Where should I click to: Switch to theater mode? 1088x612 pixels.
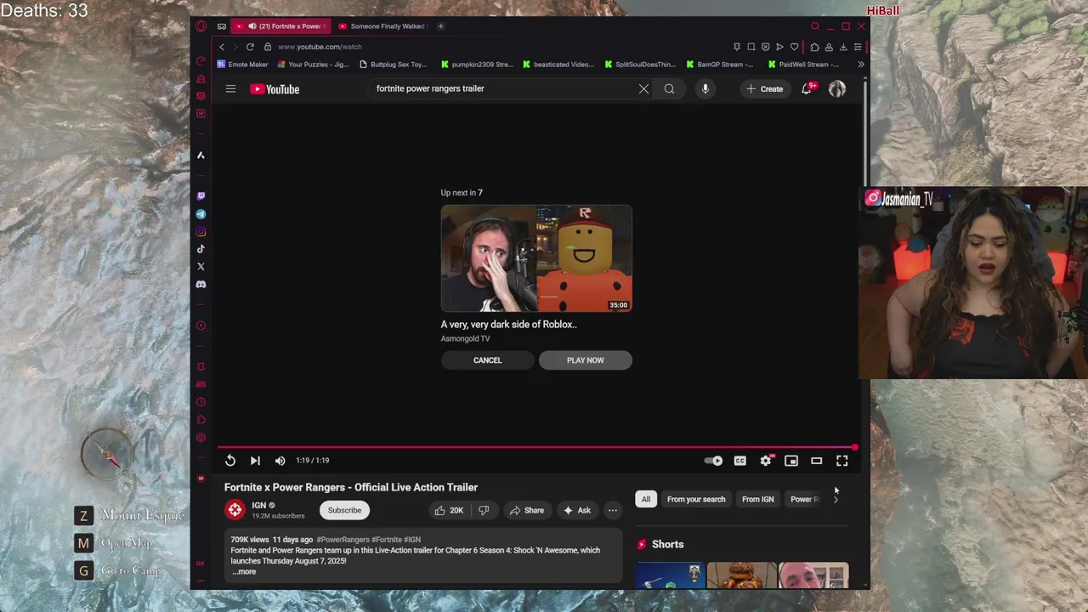point(817,461)
